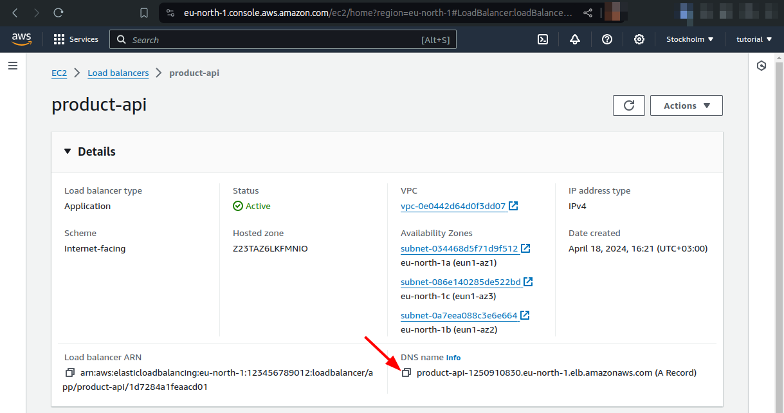Viewport: 784px width, 413px height.
Task: Click the Date created April 18, 2024 value
Action: (x=638, y=249)
